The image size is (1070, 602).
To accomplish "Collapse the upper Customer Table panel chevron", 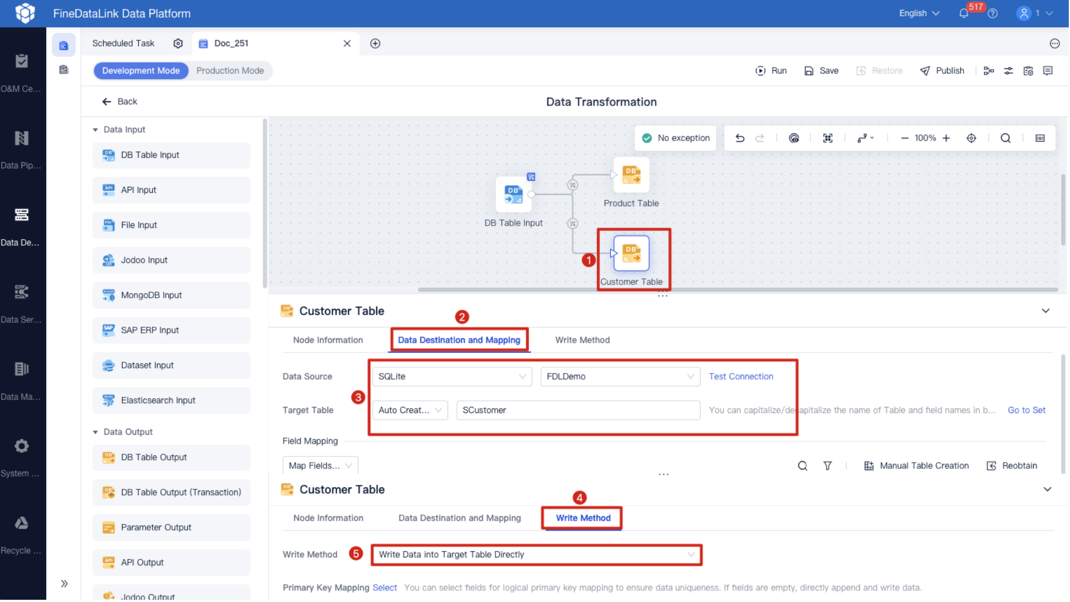I will click(1045, 311).
